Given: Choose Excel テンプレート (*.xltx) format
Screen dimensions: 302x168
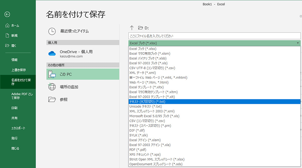Looking at the screenshot, I should (214, 87).
